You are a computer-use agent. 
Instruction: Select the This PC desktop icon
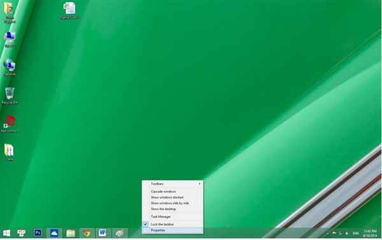10,39
